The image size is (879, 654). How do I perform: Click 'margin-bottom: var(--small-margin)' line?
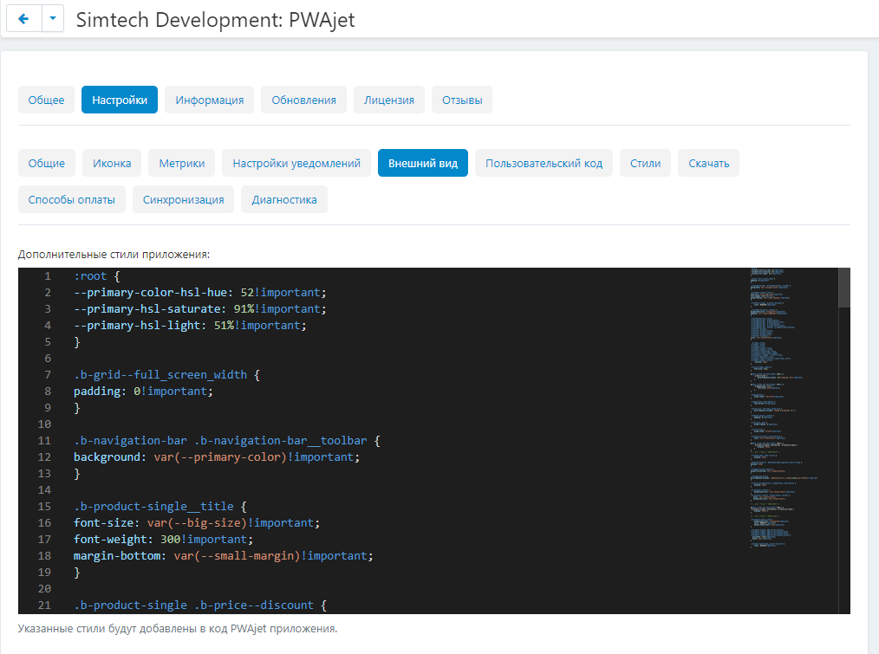(x=223, y=556)
